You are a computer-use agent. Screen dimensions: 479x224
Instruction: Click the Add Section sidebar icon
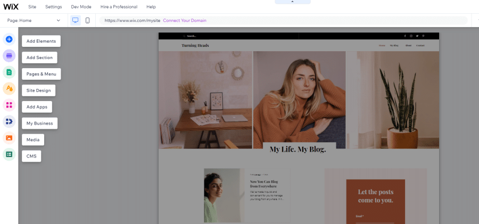(x=9, y=56)
